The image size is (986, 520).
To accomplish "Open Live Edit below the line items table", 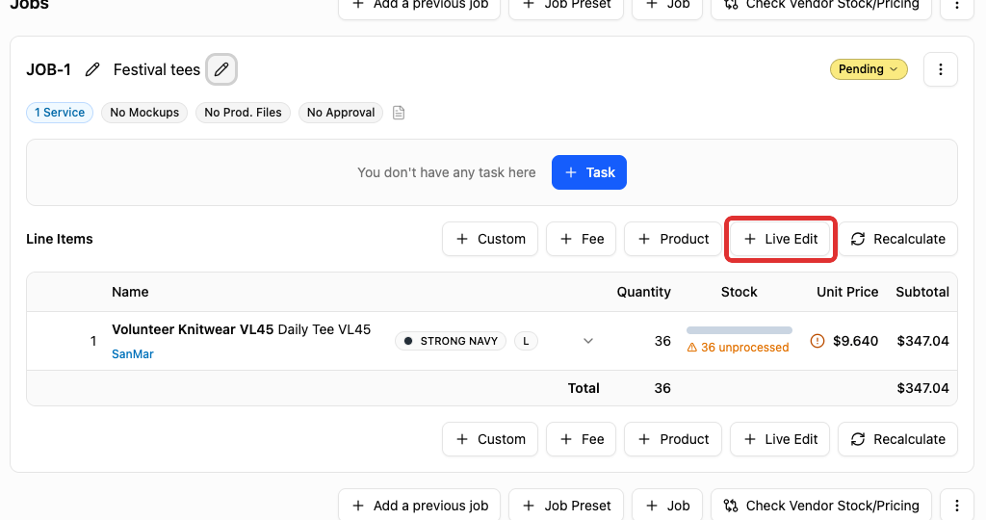I will click(x=780, y=439).
